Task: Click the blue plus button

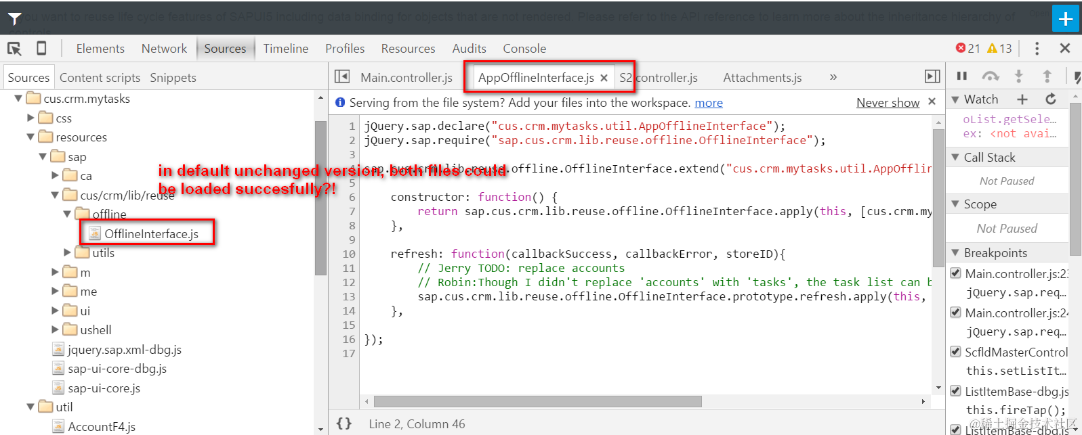Action: pyautogui.click(x=1065, y=18)
